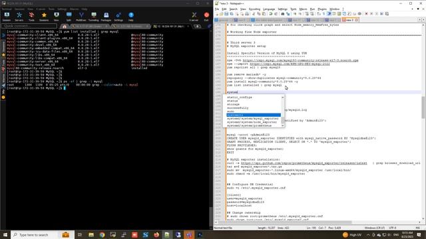Click 'Windows (CR LF)' in Notepad++ status bar
Screen dimensions: 426x239
(x=375, y=228)
